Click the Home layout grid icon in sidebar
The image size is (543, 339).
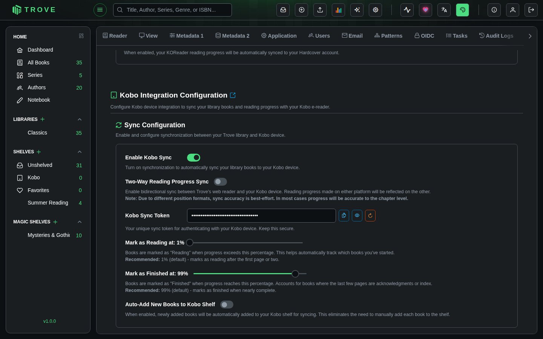(81, 36)
